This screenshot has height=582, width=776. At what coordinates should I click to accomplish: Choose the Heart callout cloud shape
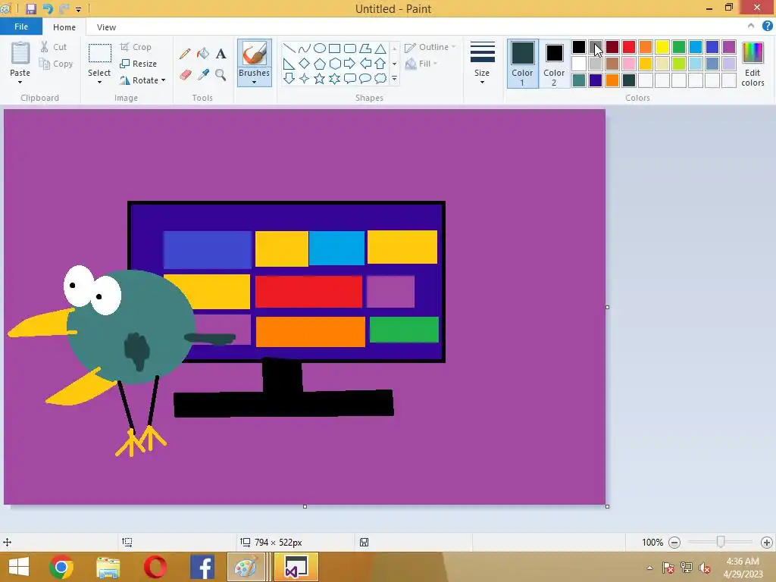pyautogui.click(x=380, y=78)
